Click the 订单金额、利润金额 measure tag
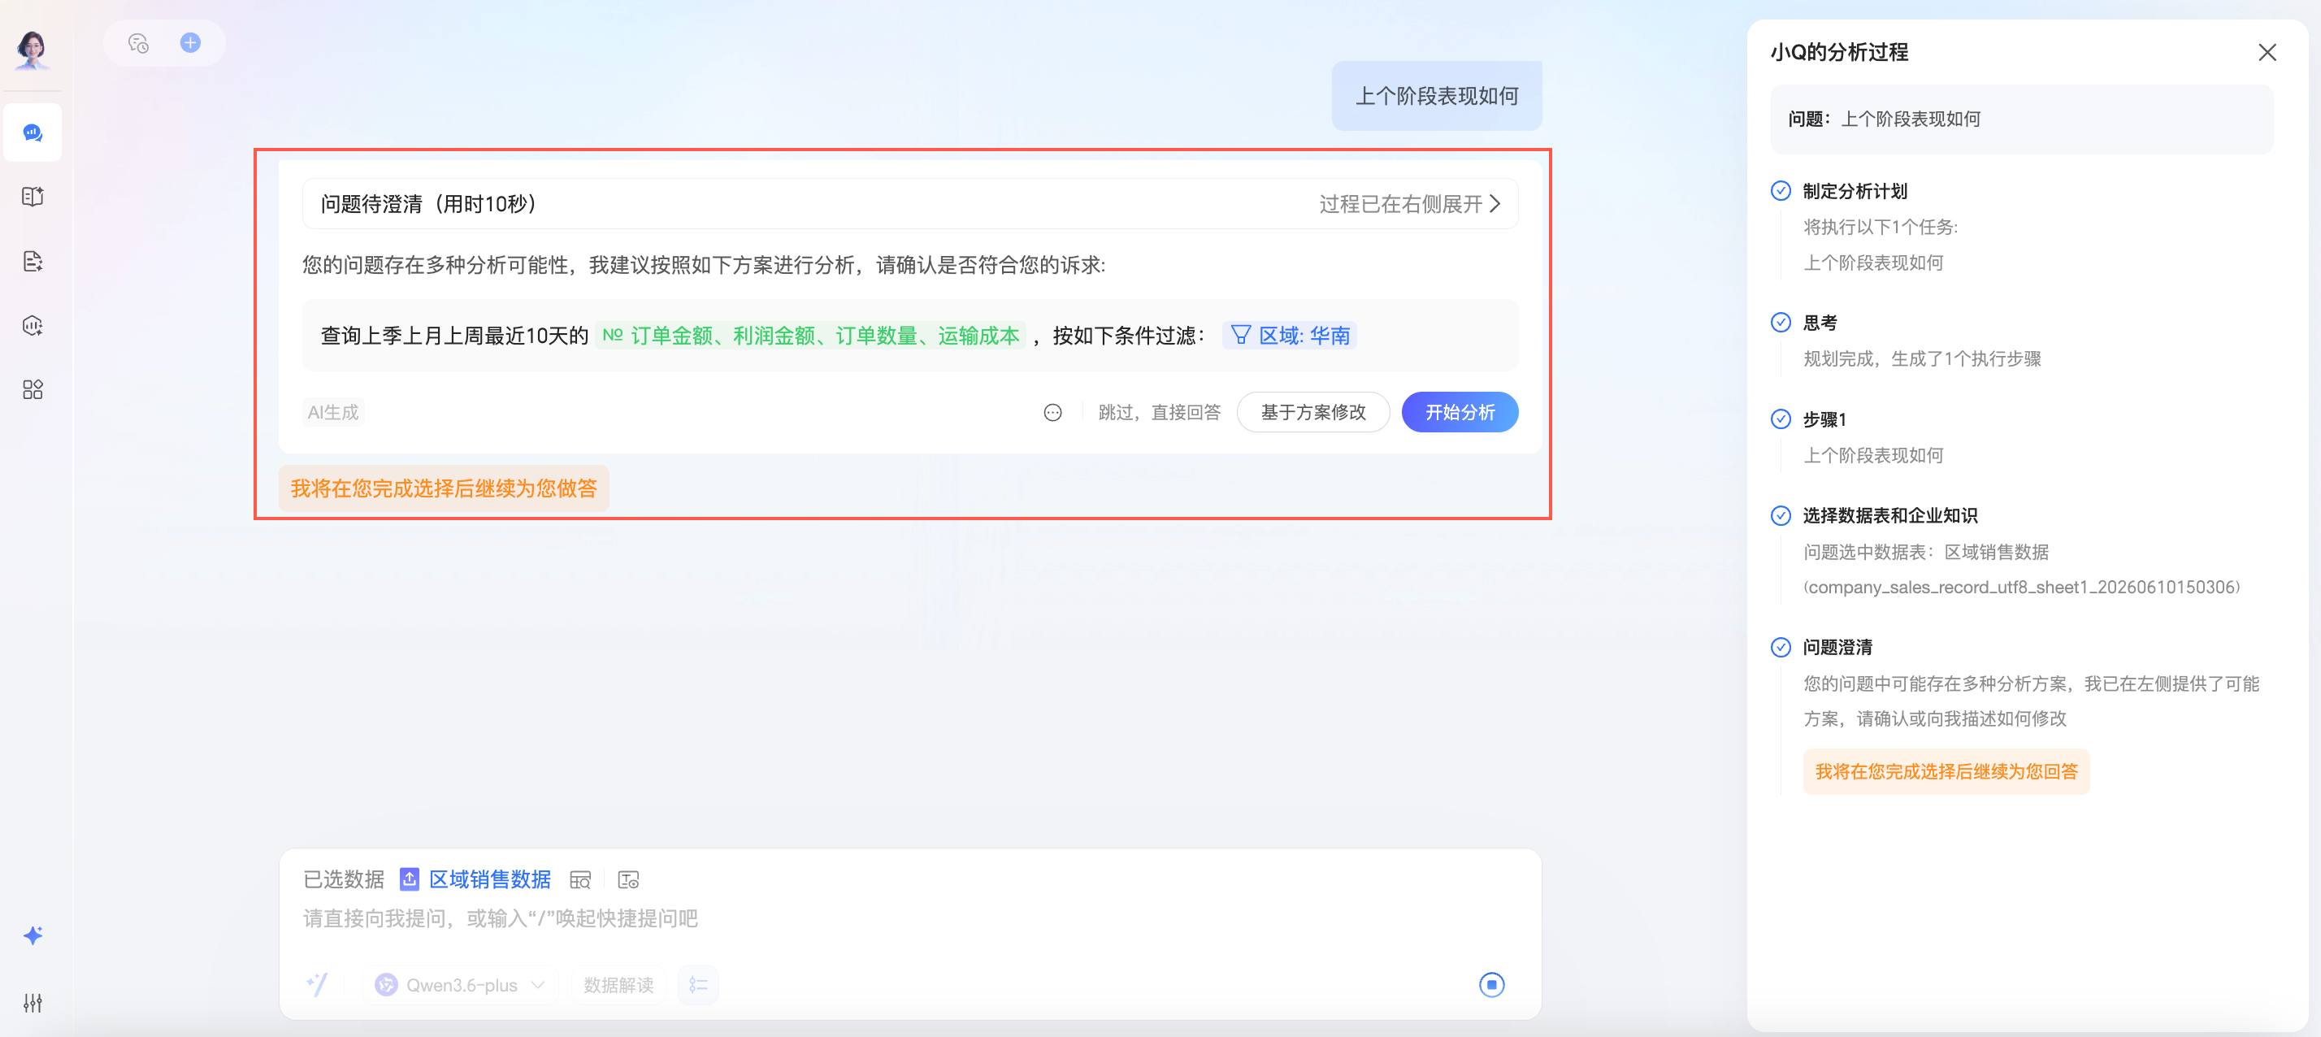Image resolution: width=2321 pixels, height=1037 pixels. (x=810, y=336)
